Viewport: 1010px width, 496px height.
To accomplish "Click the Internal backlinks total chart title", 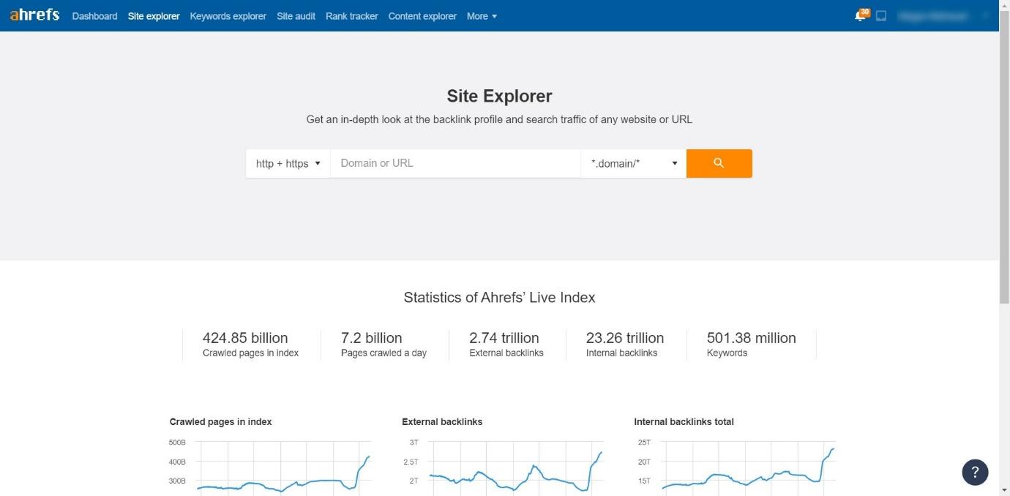I will (x=684, y=421).
